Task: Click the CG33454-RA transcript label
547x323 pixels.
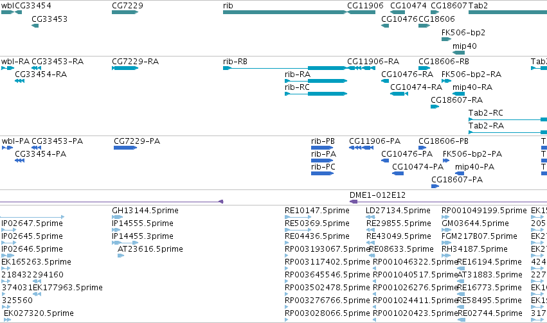Action: click(40, 74)
